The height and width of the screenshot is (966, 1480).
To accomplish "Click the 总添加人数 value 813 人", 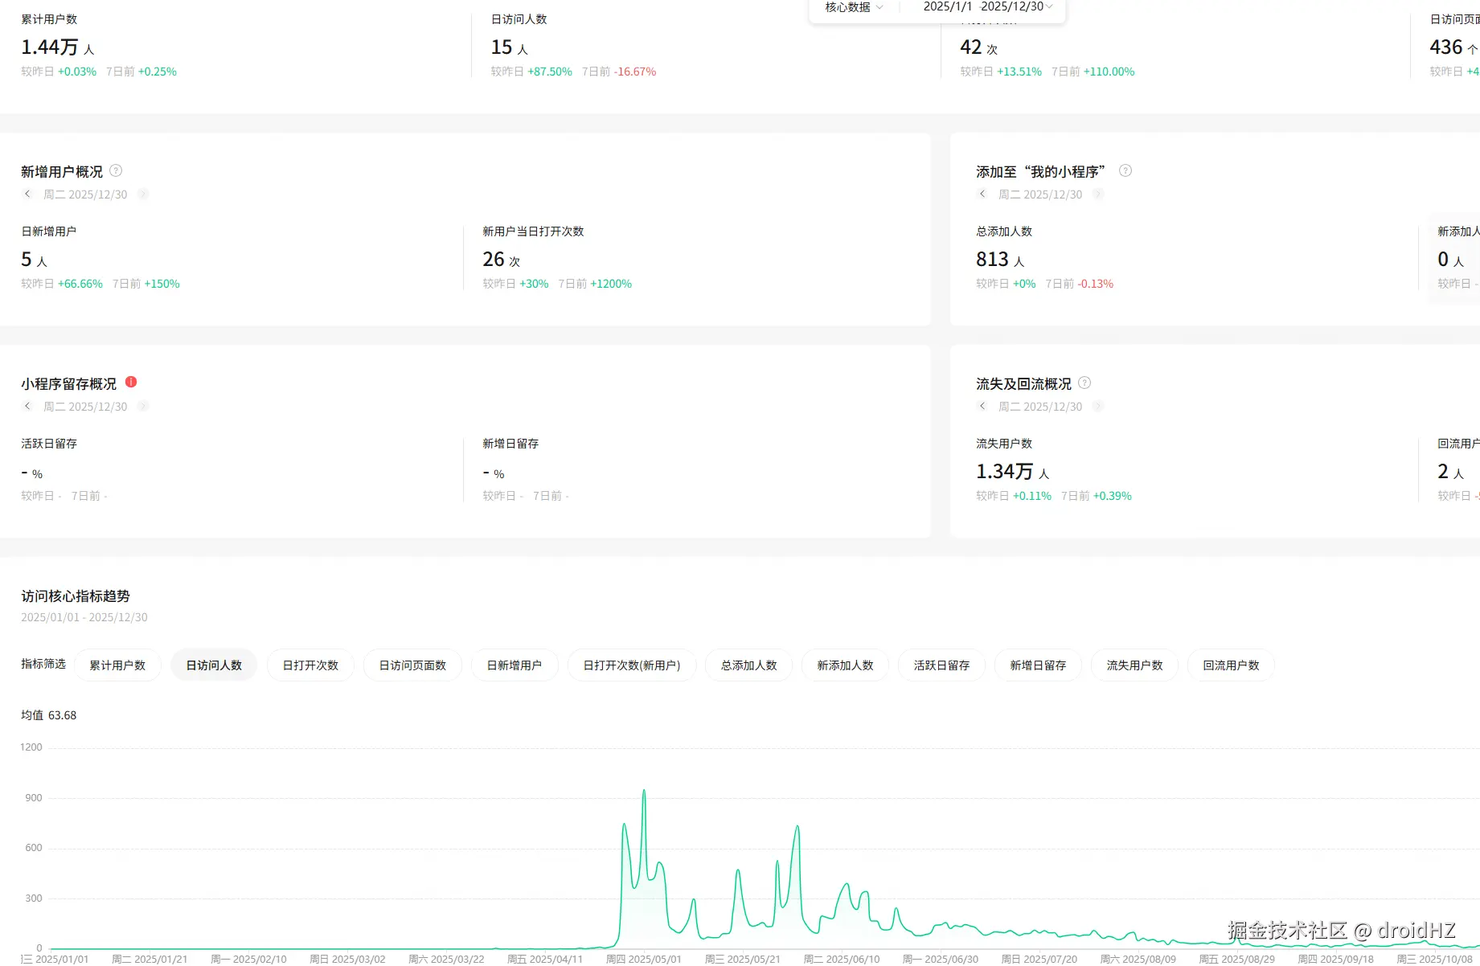I will click(1000, 260).
